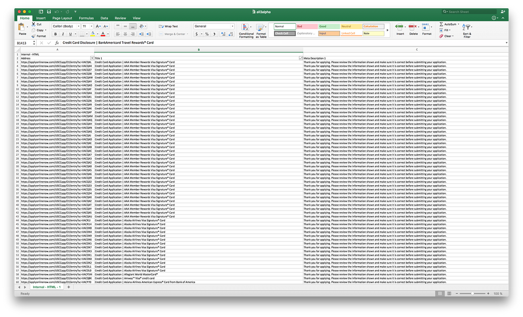Open the Review tab
This screenshot has width=523, height=317.
(x=120, y=18)
